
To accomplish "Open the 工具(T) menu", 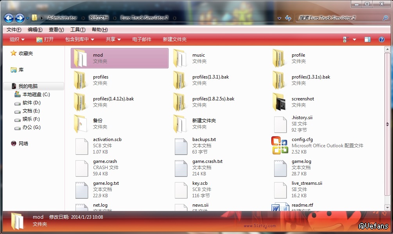I will click(78, 30).
